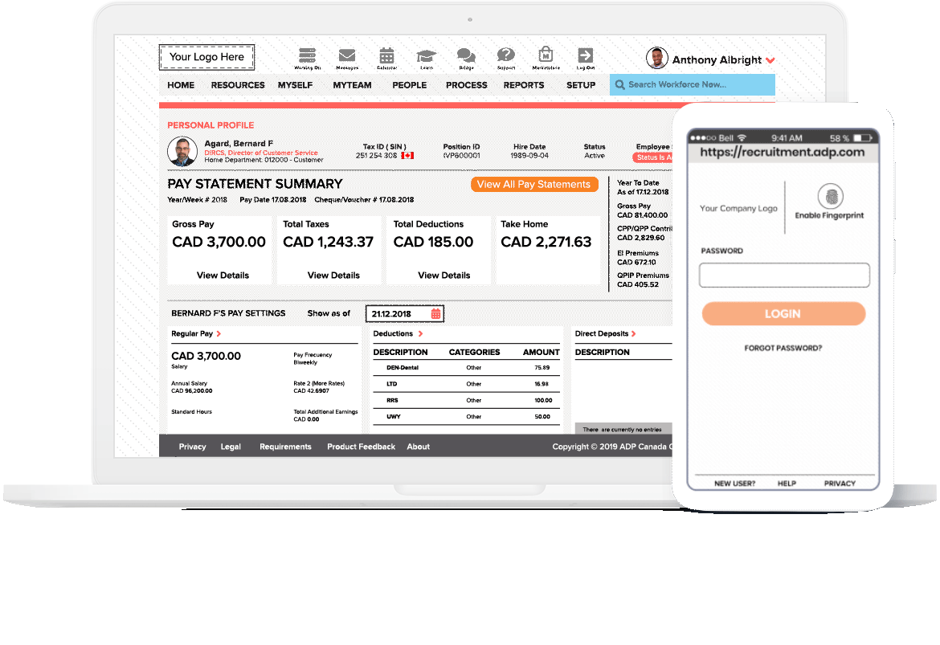Expand the Regular Pay section arrow
This screenshot has height=645, width=940.
coord(219,333)
